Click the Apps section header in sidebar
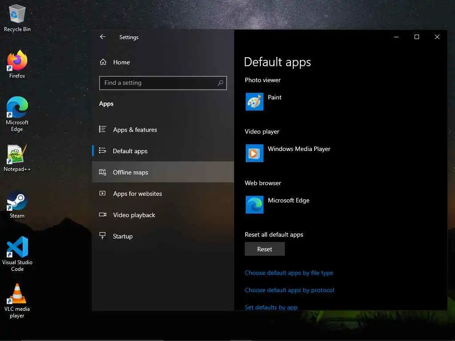 pos(106,104)
